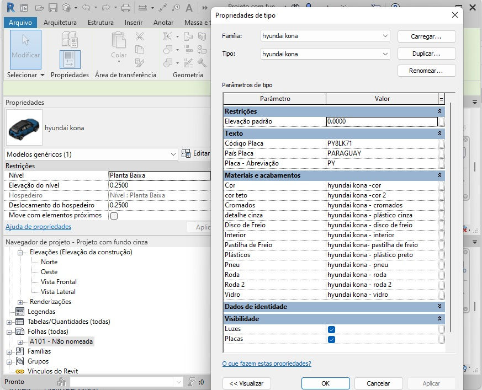Click the Save floppy disk icon
Viewport: 482px width, 390px height.
tap(53, 8)
